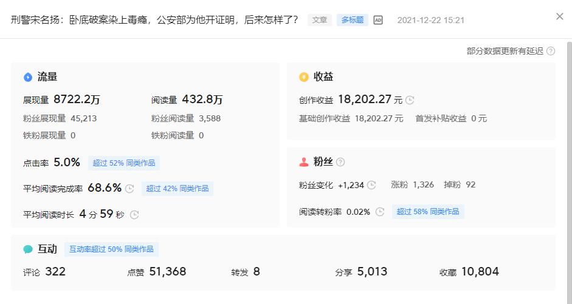
Task: Click the teal 互动 chat bubble icon
Action: click(28, 249)
